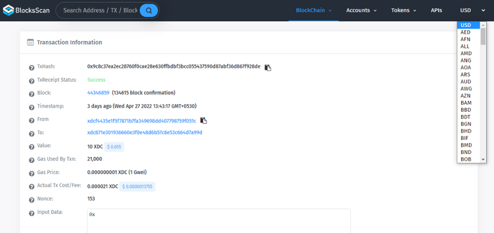
Task: Click the help icon beside Timestamp
Action: point(32,106)
